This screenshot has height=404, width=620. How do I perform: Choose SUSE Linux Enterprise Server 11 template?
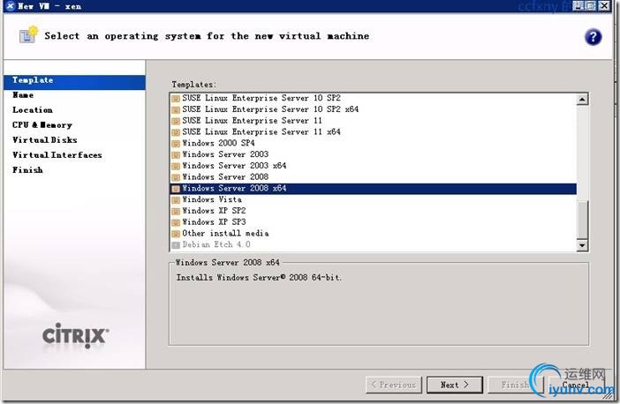(x=252, y=121)
